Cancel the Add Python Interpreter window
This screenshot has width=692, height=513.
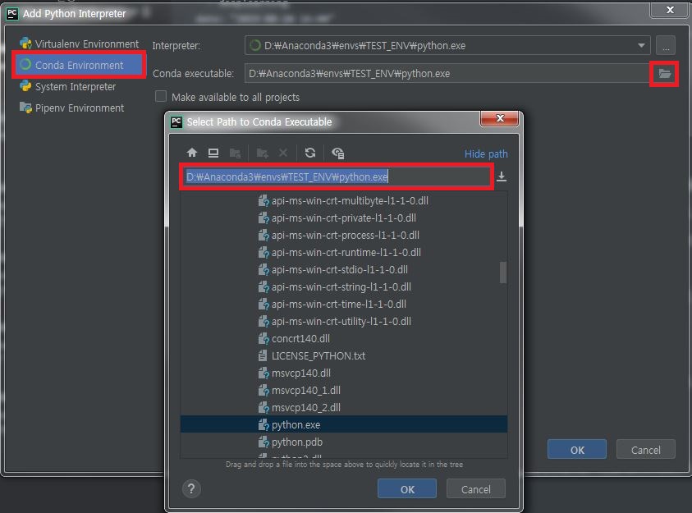tap(646, 450)
